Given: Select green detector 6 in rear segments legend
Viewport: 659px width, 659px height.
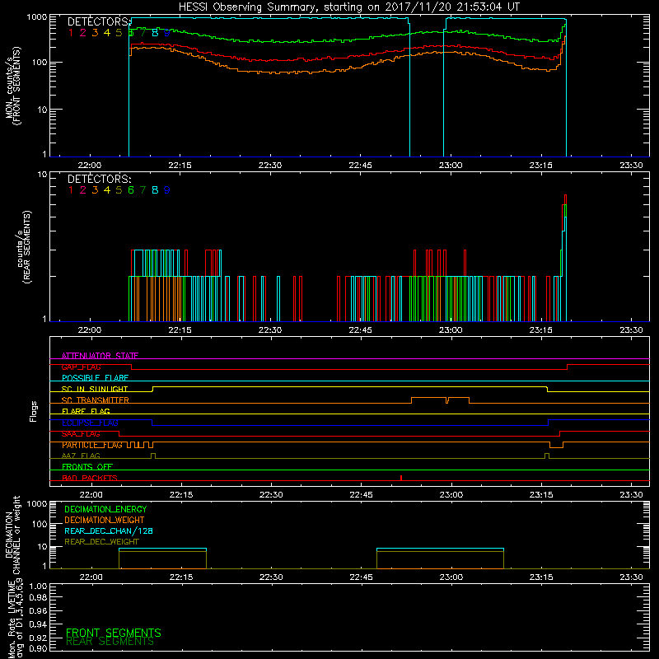Looking at the screenshot, I should 131,190.
